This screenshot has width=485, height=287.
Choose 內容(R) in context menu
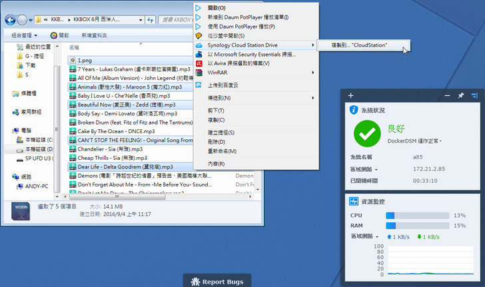coord(256,164)
